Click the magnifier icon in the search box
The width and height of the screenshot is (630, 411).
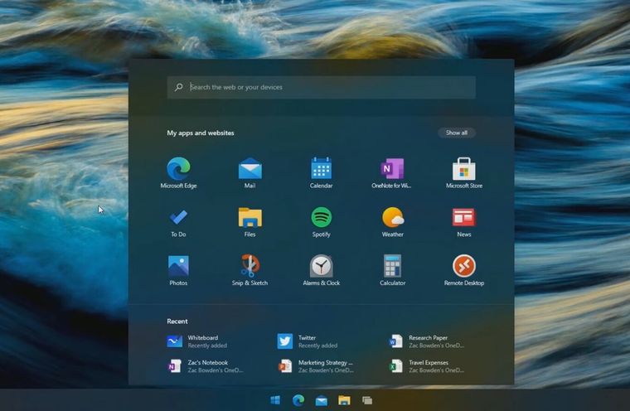179,87
